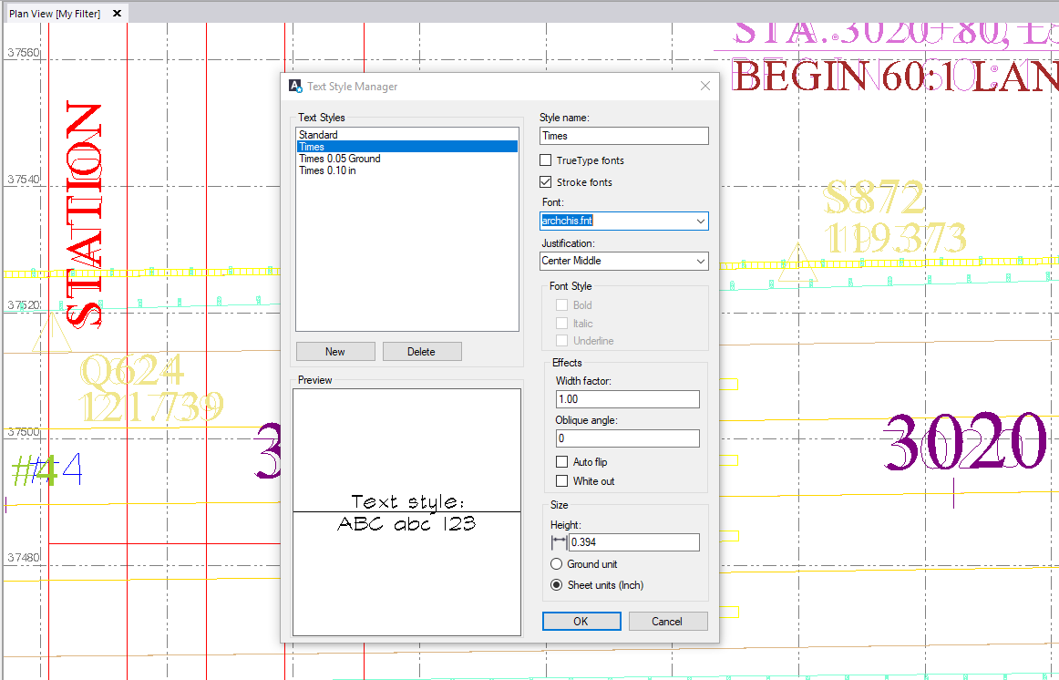Click the Text Style Manager title bar icon
The image size is (1059, 680).
tap(294, 86)
